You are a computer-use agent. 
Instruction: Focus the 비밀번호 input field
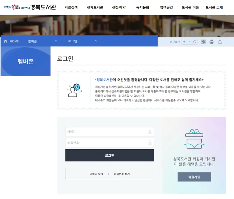[x=109, y=143]
